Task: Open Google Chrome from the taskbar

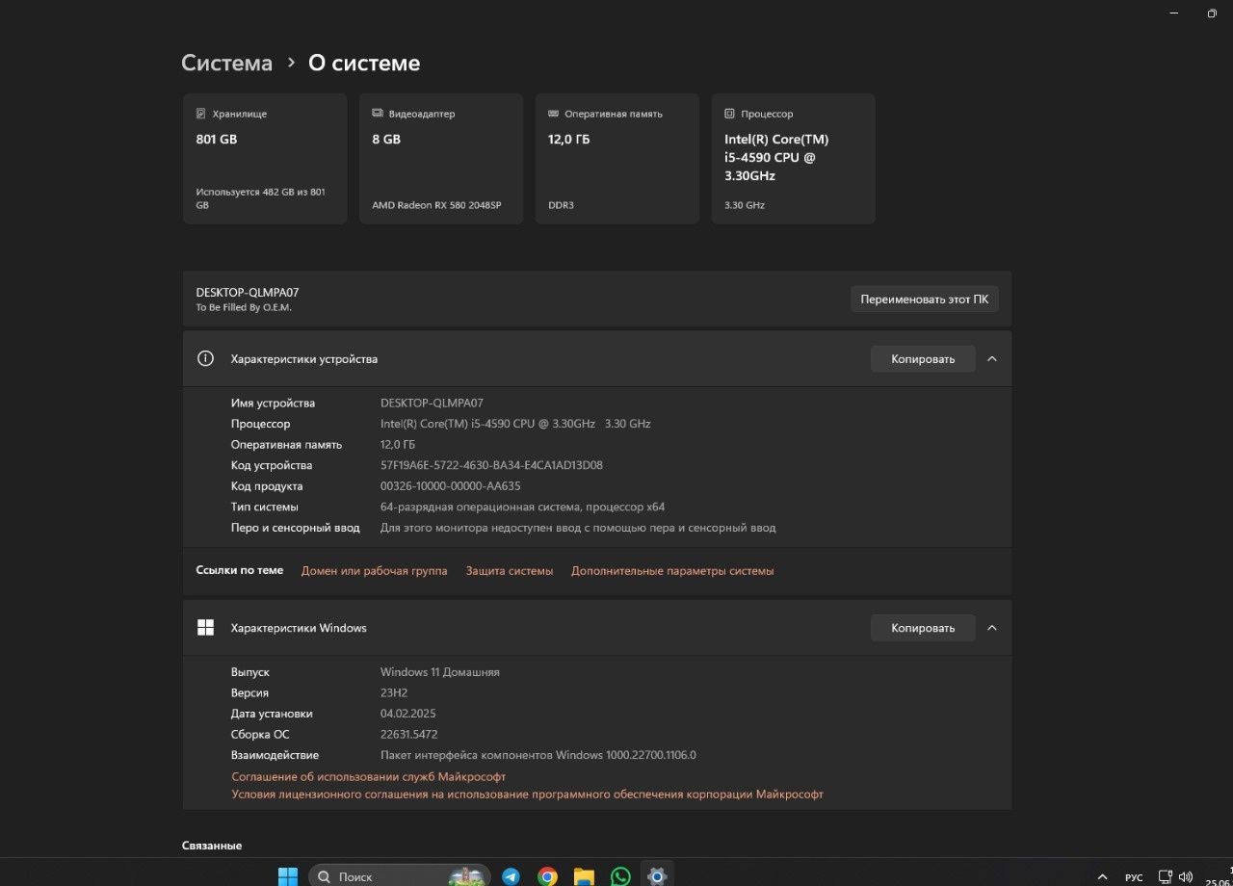Action: pyautogui.click(x=547, y=876)
